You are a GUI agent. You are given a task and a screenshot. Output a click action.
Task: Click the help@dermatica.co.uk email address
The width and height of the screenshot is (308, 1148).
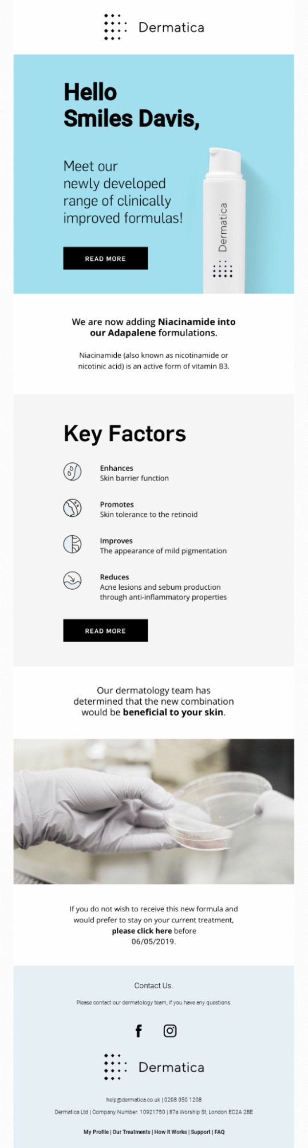pyautogui.click(x=133, y=1100)
